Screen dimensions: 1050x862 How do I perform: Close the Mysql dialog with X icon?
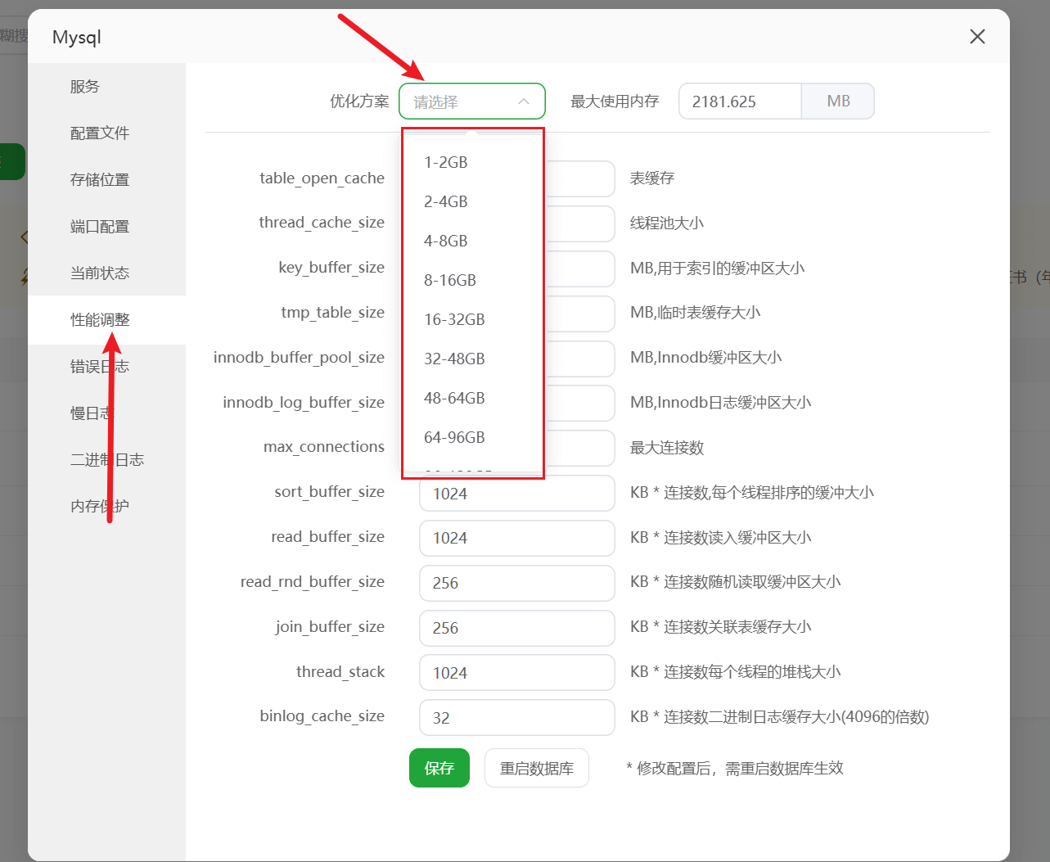point(977,37)
